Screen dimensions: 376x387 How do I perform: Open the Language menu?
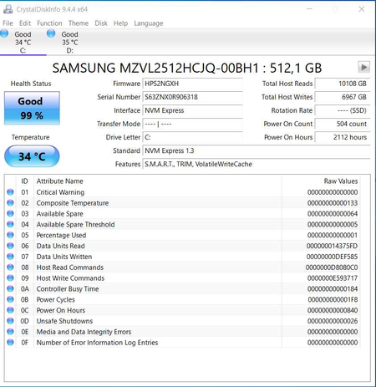(149, 23)
